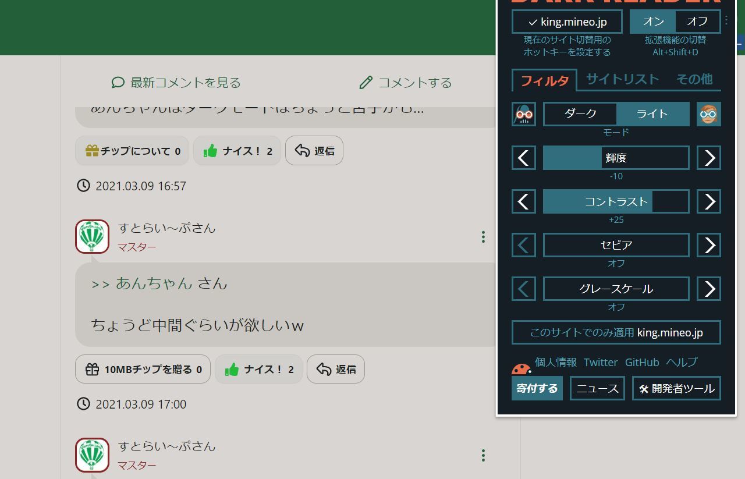The height and width of the screenshot is (479, 745).
Task: Click the comment text ちょうど中間ぐらいが欲しいw
Action: tap(197, 325)
